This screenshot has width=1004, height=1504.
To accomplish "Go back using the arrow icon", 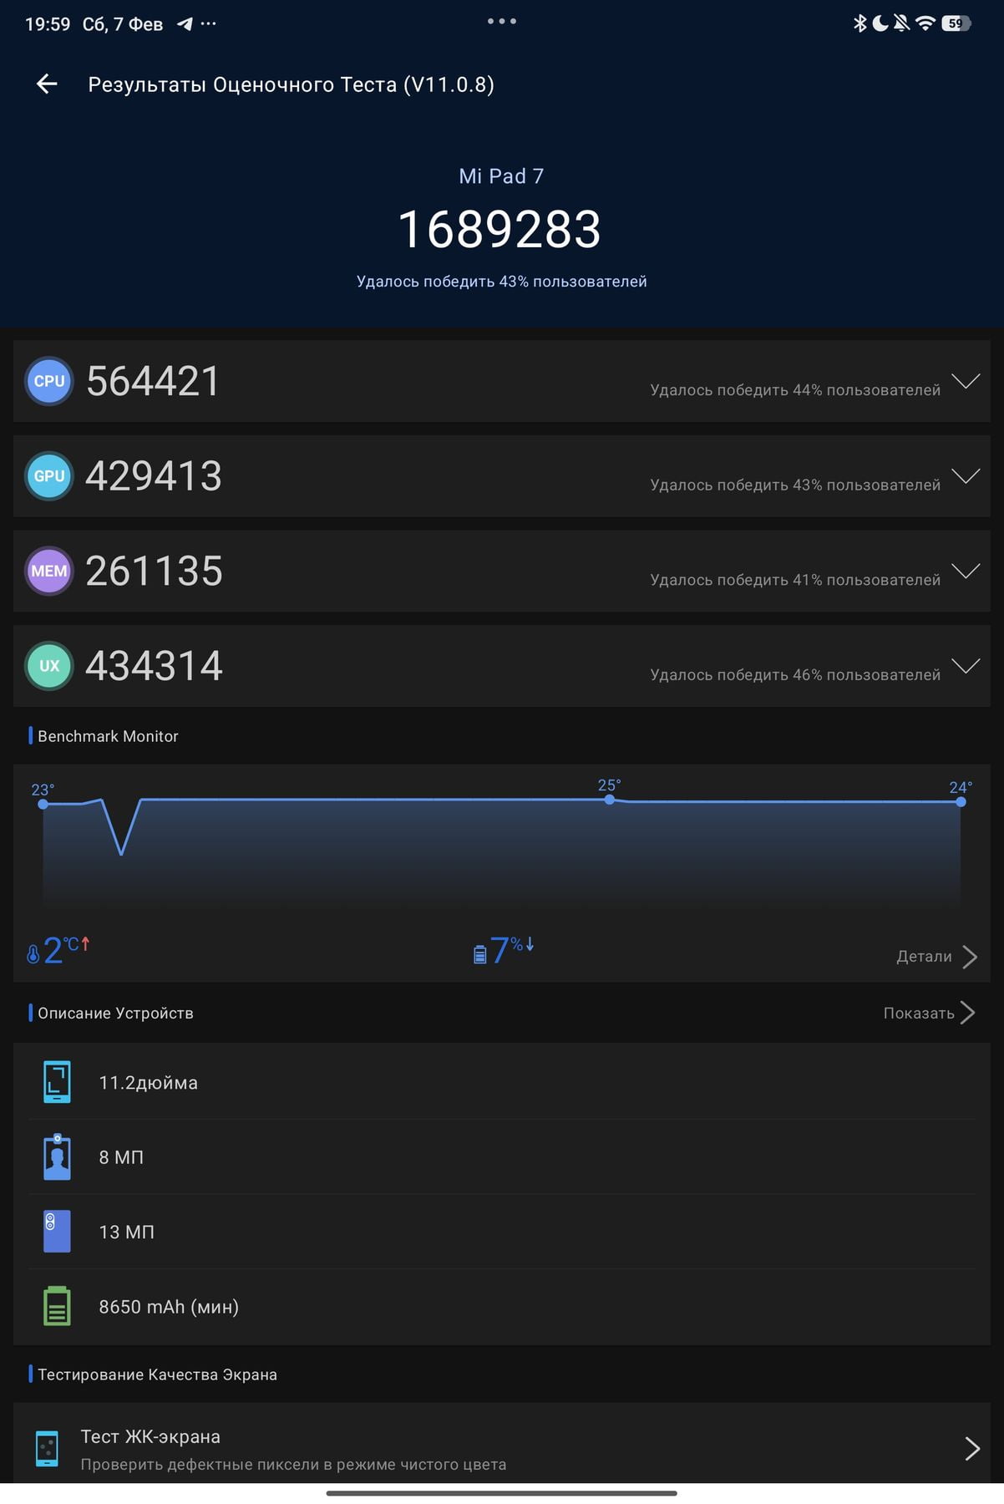I will (x=47, y=84).
